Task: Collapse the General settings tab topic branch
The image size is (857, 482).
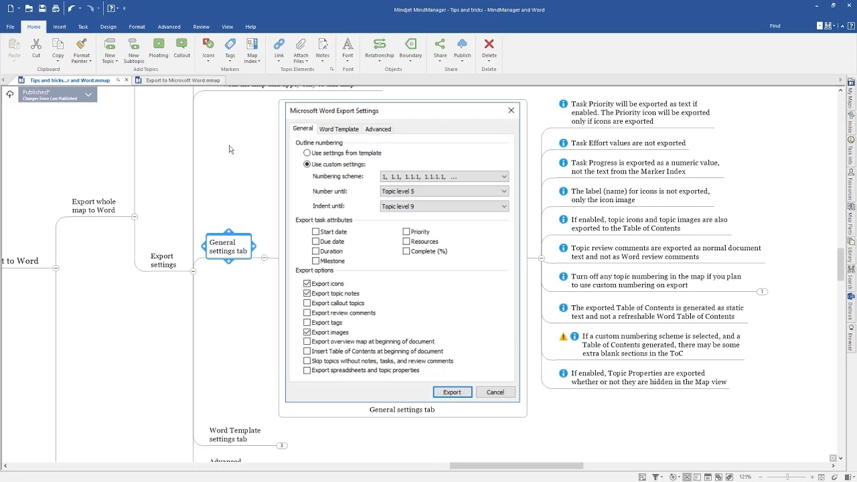Action: 264,258
